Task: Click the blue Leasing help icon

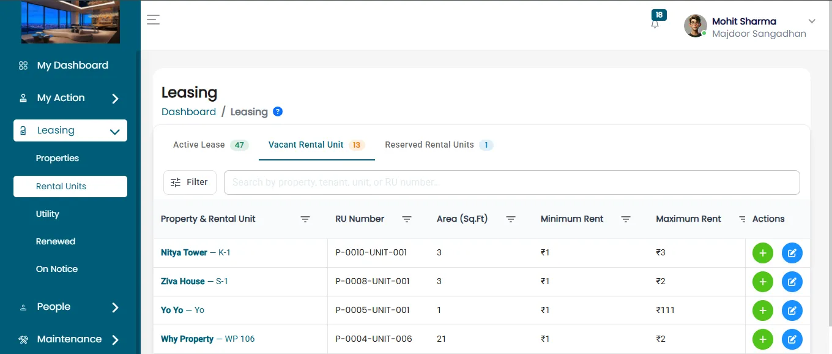Action: (278, 111)
